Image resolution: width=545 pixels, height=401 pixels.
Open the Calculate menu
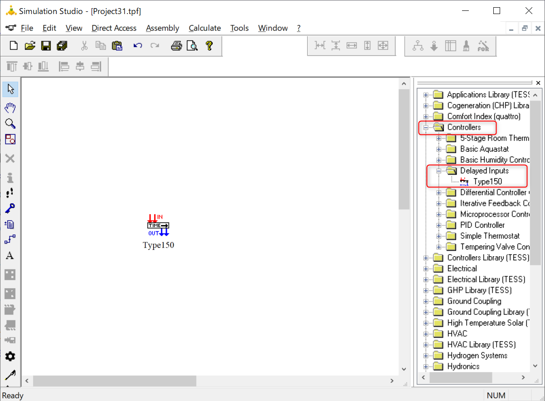coord(205,28)
